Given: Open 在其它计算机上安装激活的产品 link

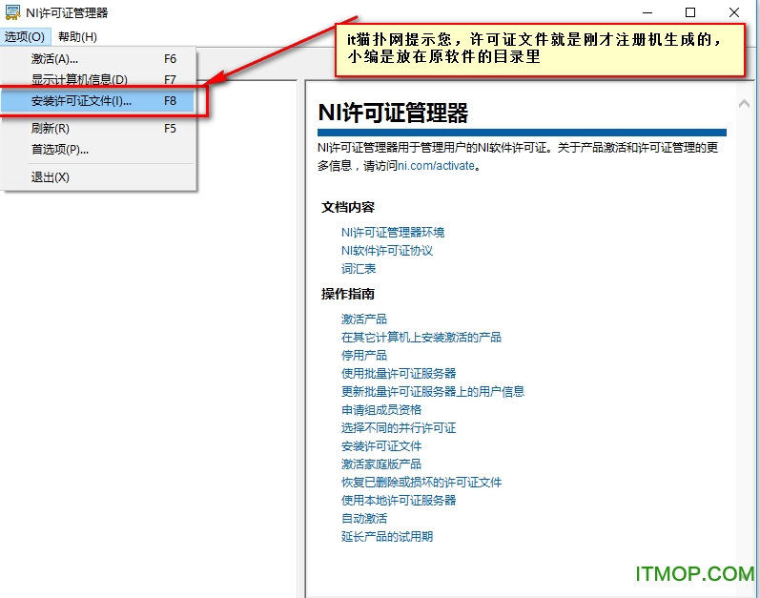Looking at the screenshot, I should (x=421, y=338).
